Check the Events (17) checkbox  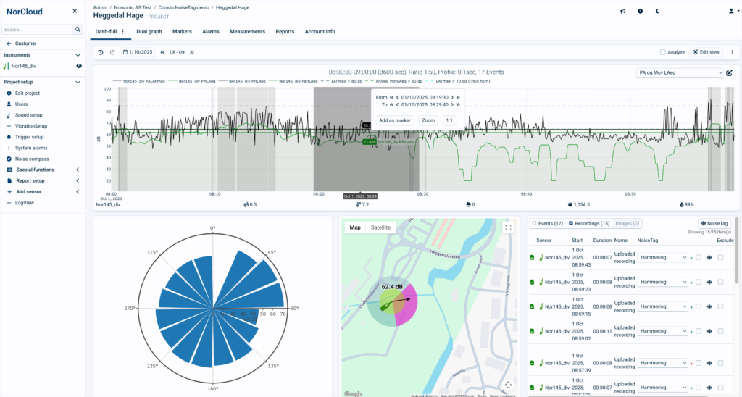[534, 223]
